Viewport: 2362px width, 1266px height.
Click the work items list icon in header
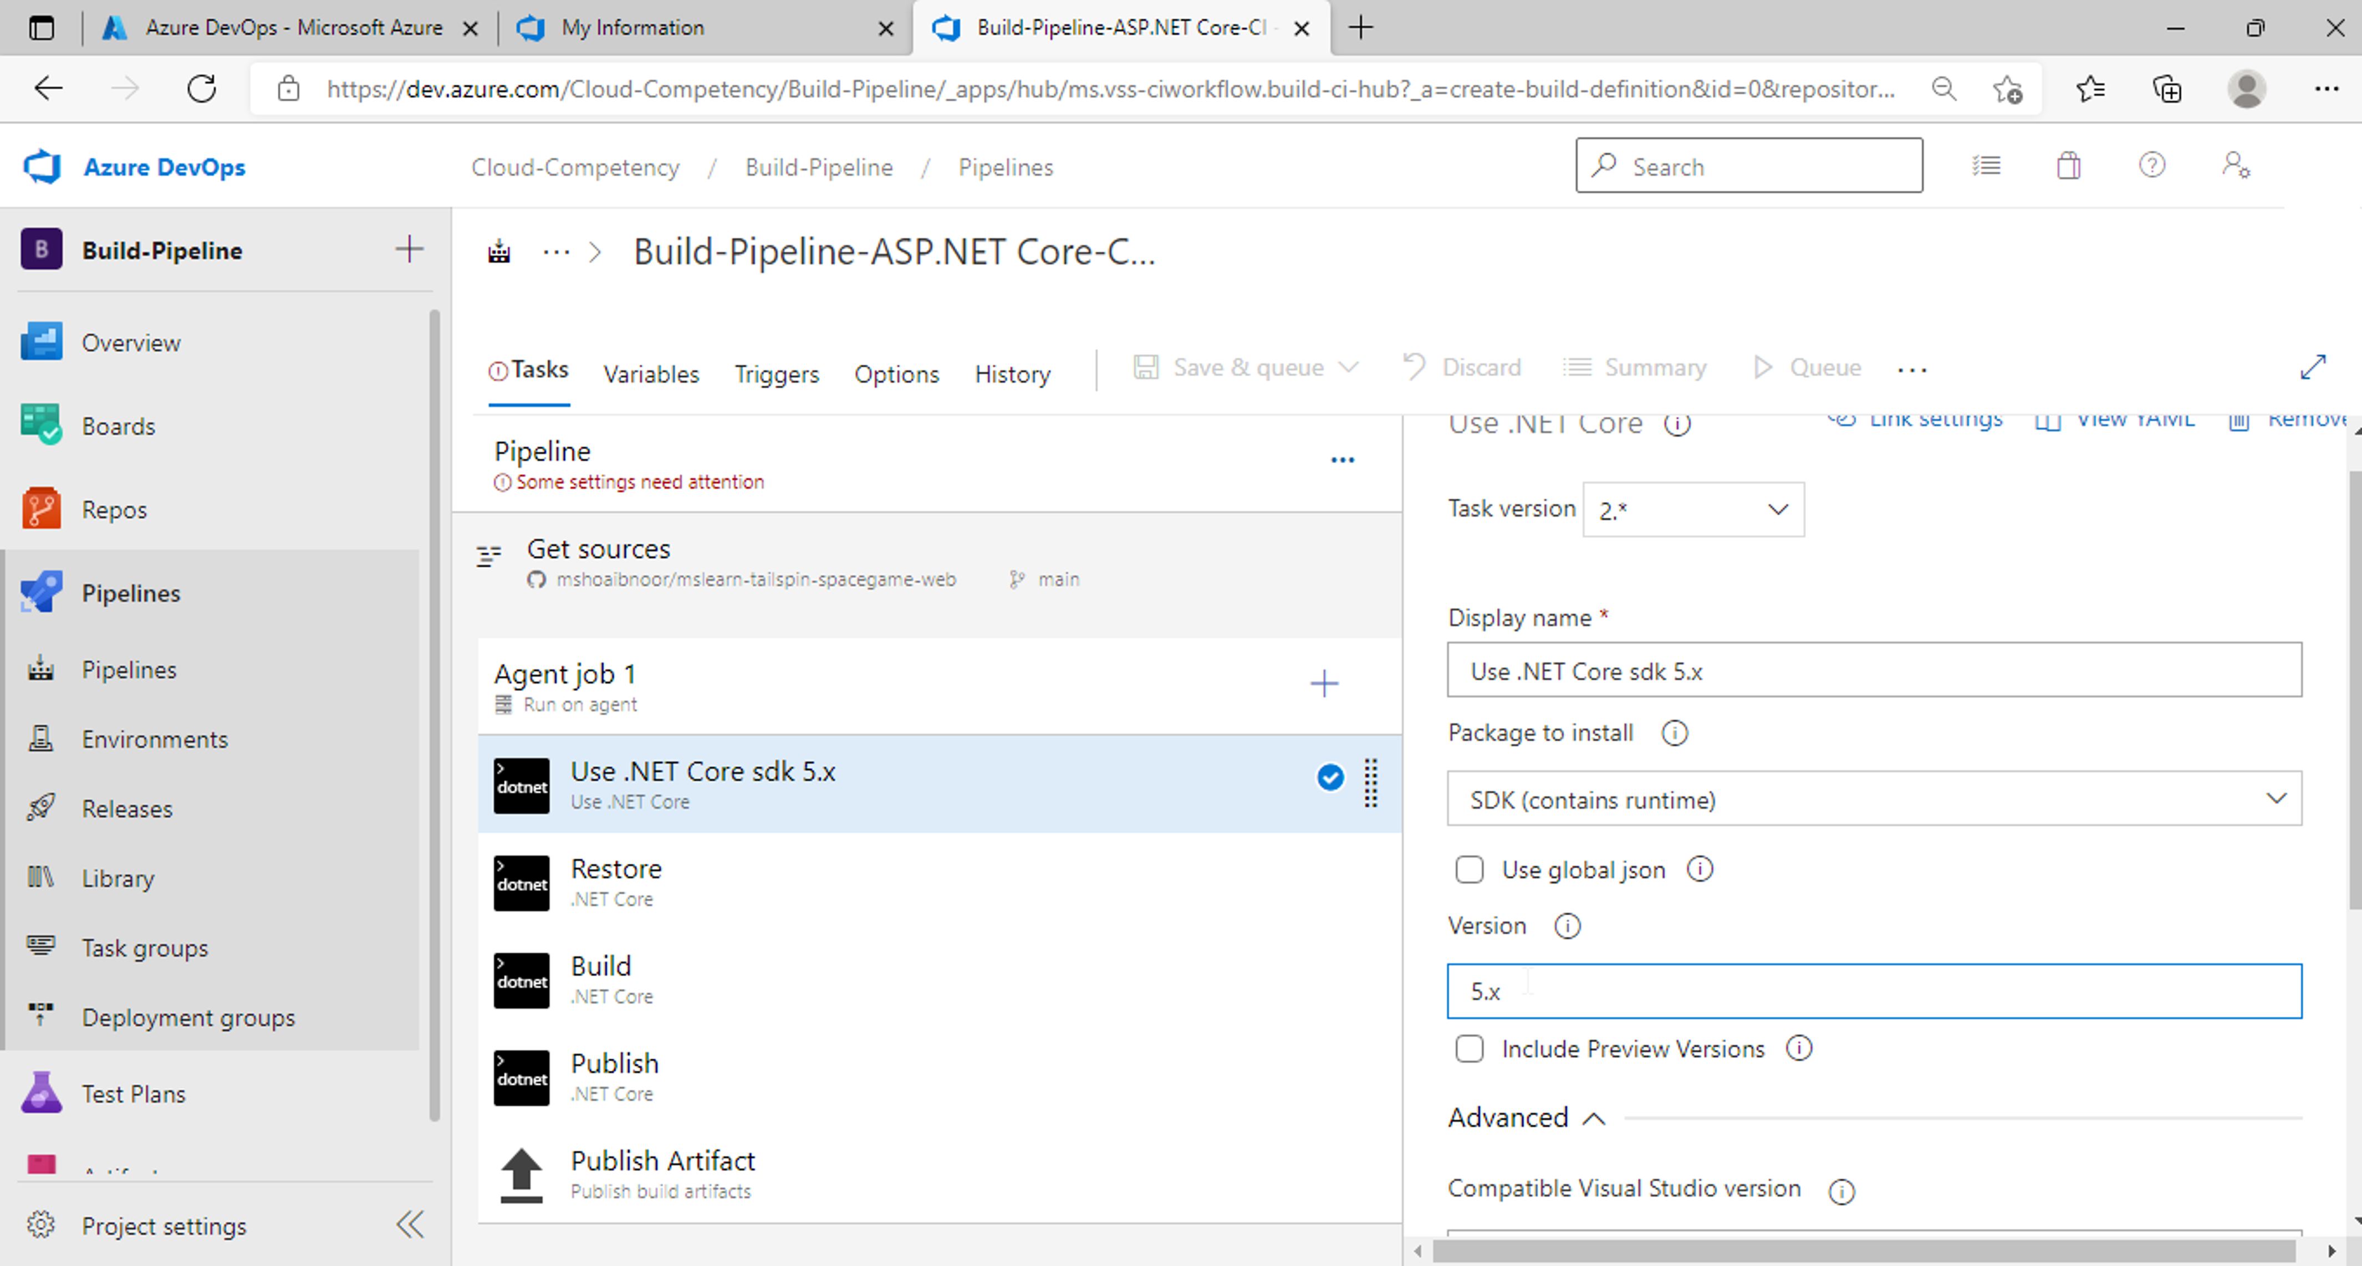point(1986,166)
